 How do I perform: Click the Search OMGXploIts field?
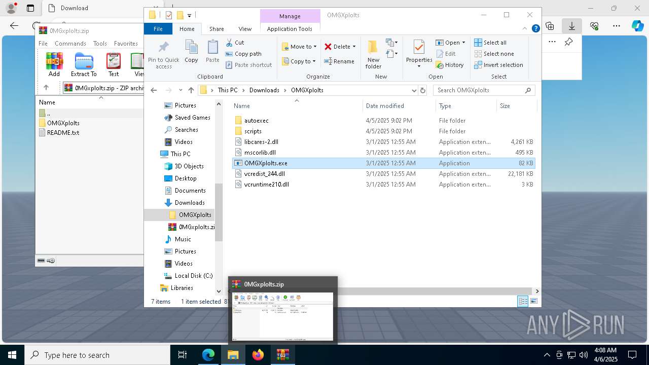tap(484, 90)
